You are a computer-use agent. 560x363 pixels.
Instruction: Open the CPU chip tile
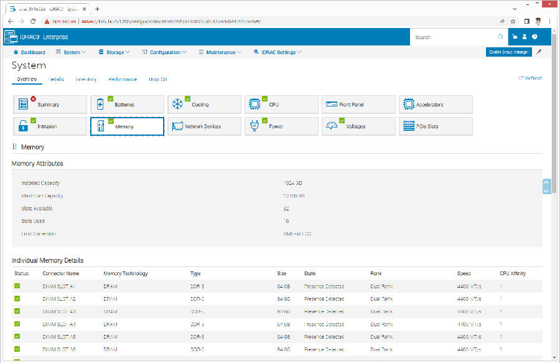click(281, 105)
